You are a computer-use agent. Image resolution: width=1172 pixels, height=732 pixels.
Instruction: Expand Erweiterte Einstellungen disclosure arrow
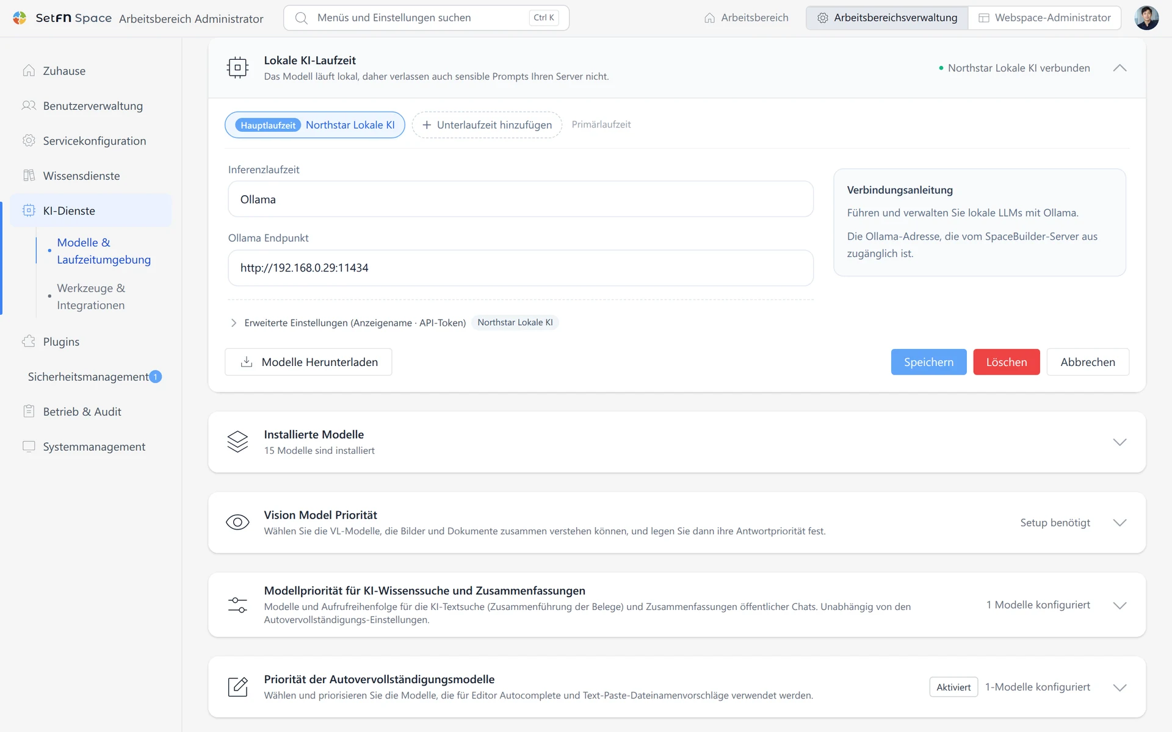tap(234, 323)
